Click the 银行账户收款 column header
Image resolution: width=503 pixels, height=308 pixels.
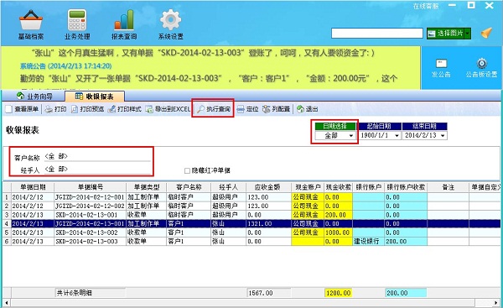[406, 187]
